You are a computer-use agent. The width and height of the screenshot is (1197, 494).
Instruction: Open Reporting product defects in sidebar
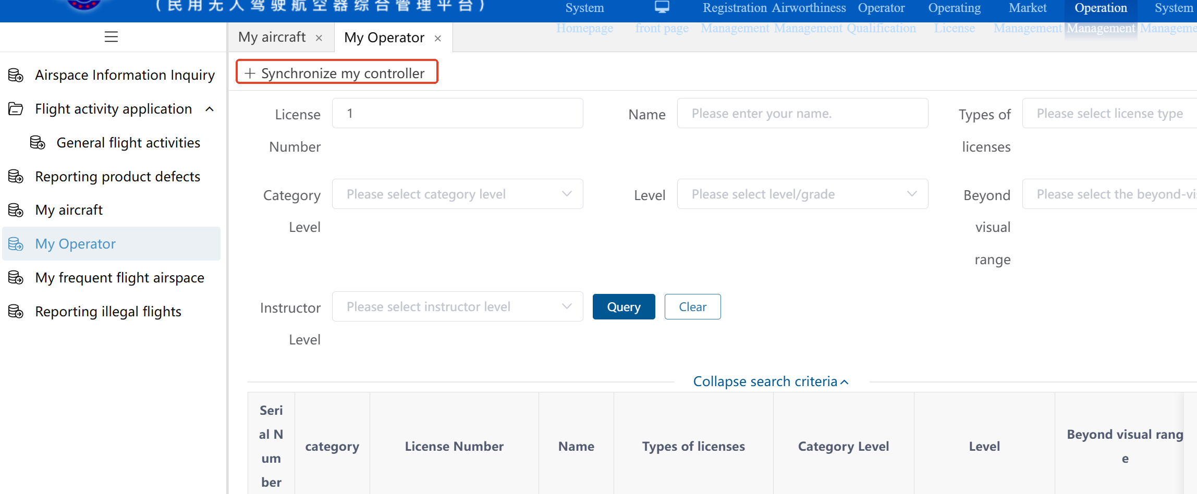(x=118, y=176)
